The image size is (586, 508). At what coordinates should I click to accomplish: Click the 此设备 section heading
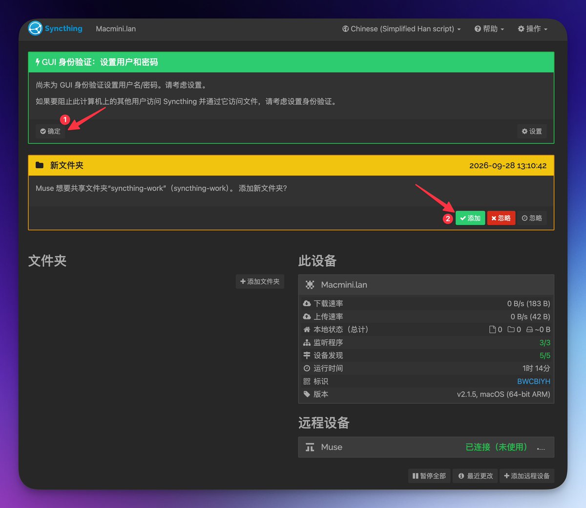pos(317,261)
